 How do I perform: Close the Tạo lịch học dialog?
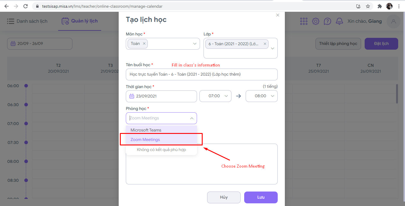pos(278,15)
